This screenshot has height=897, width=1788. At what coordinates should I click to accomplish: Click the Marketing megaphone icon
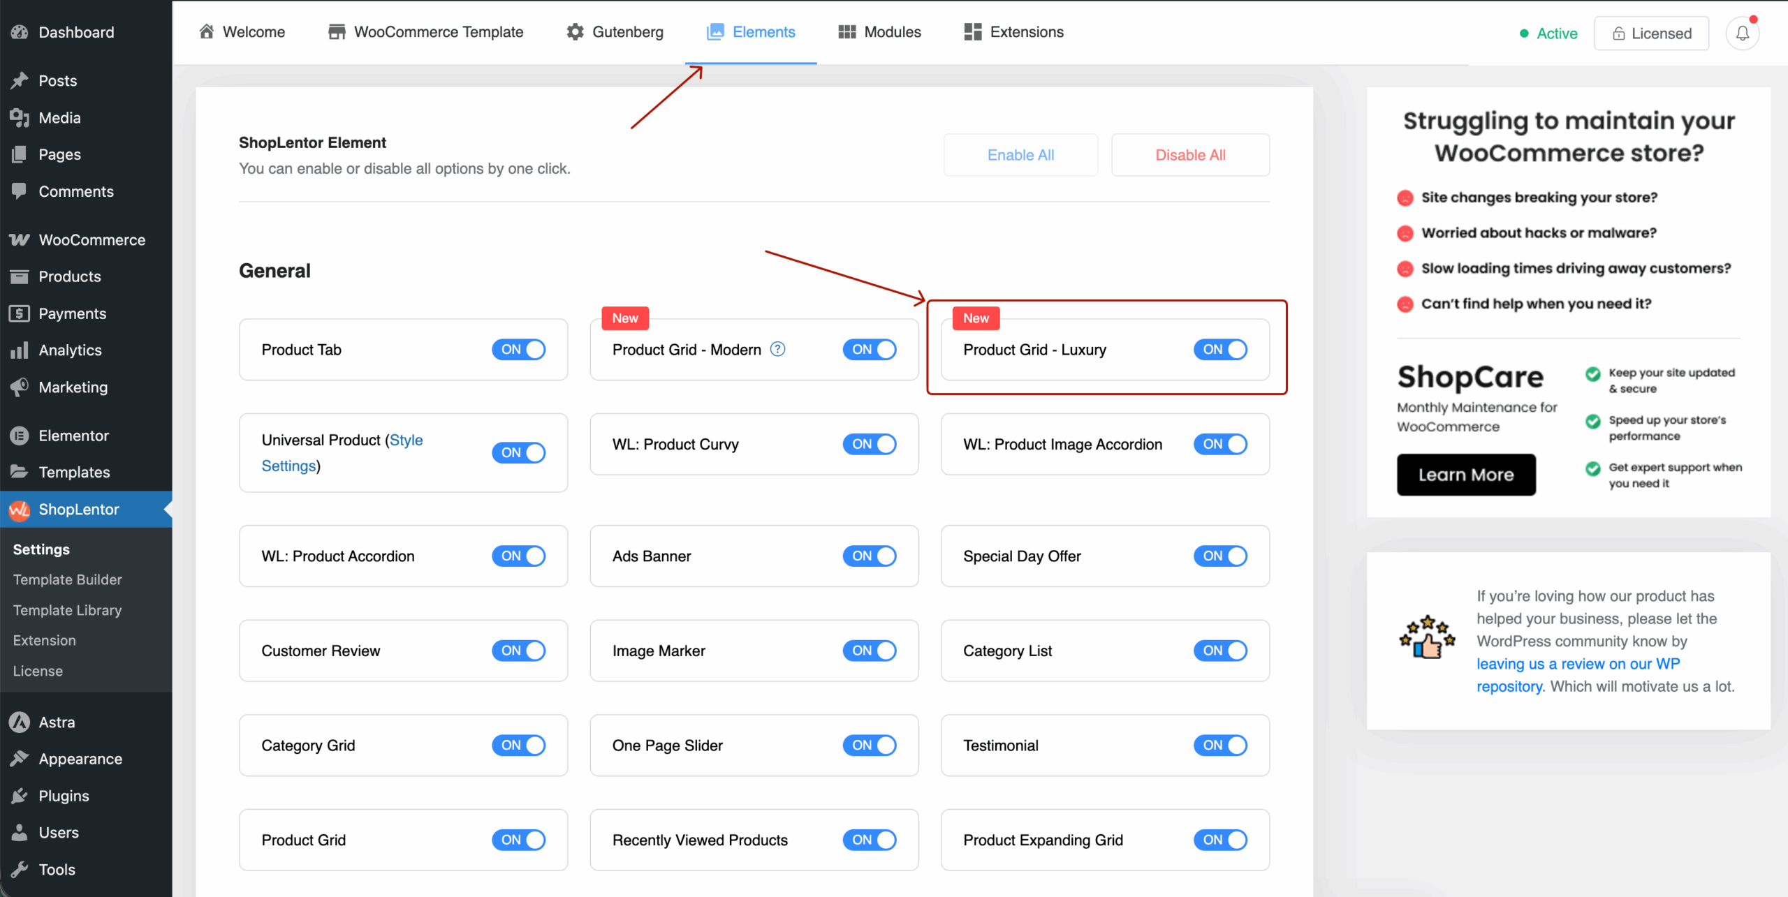(19, 387)
